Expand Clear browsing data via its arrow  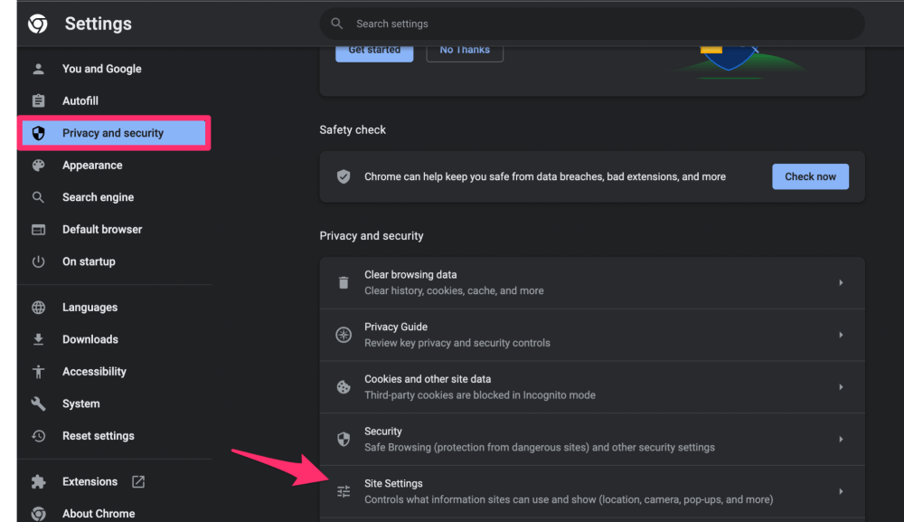(841, 282)
